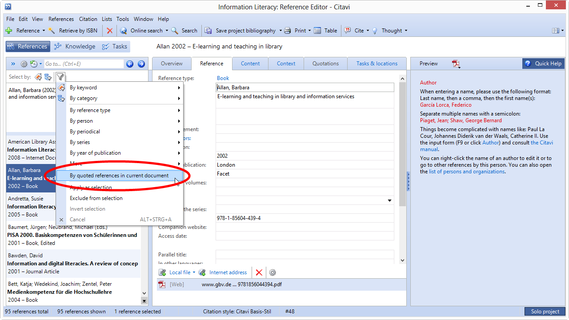This screenshot has width=569, height=320.
Task: Click the Year field showing 2002
Action: (x=305, y=156)
